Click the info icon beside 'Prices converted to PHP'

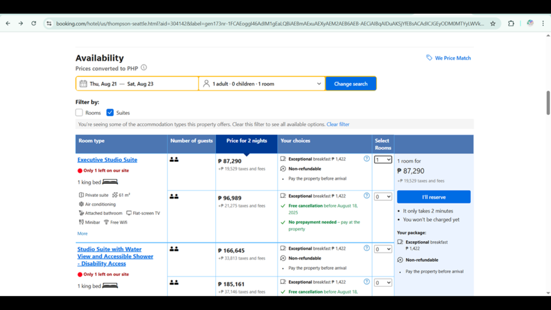tap(144, 68)
